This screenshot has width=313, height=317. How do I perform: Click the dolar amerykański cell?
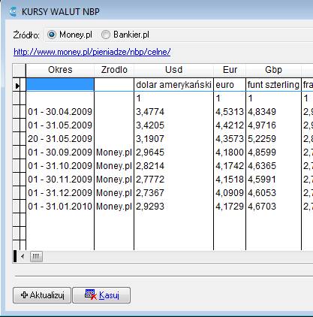[x=173, y=85]
